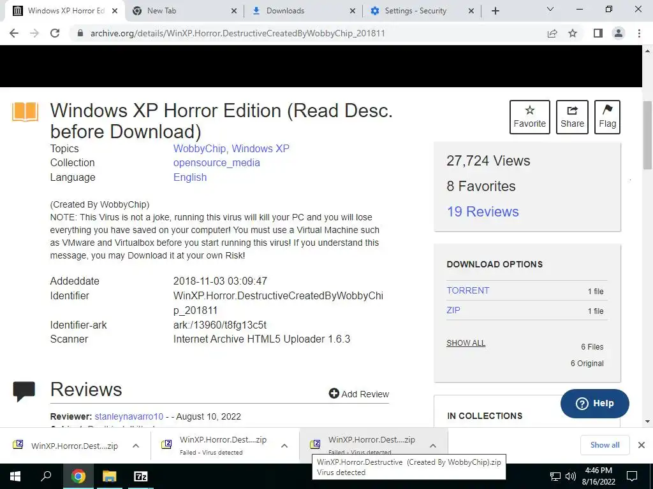Switch to the Settings - Security tab

click(x=422, y=11)
